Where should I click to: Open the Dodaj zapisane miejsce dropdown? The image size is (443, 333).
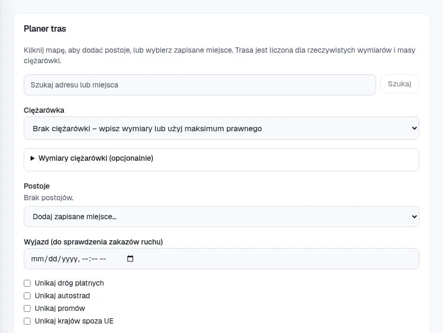(x=221, y=217)
